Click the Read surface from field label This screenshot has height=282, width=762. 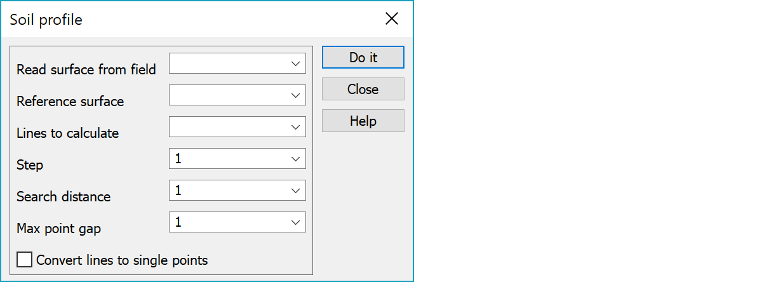tap(86, 70)
